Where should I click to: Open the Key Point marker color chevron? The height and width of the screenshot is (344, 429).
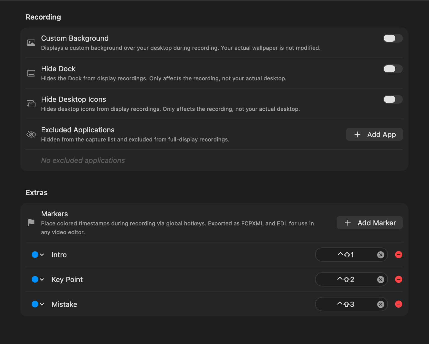[x=42, y=280]
